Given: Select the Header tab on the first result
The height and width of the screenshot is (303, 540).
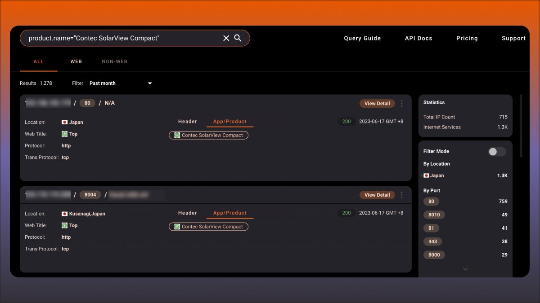Looking at the screenshot, I should [188, 121].
